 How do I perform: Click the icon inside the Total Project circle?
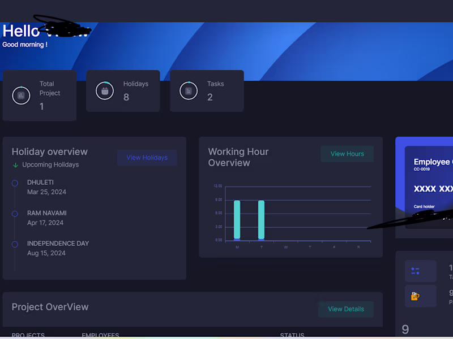[21, 95]
